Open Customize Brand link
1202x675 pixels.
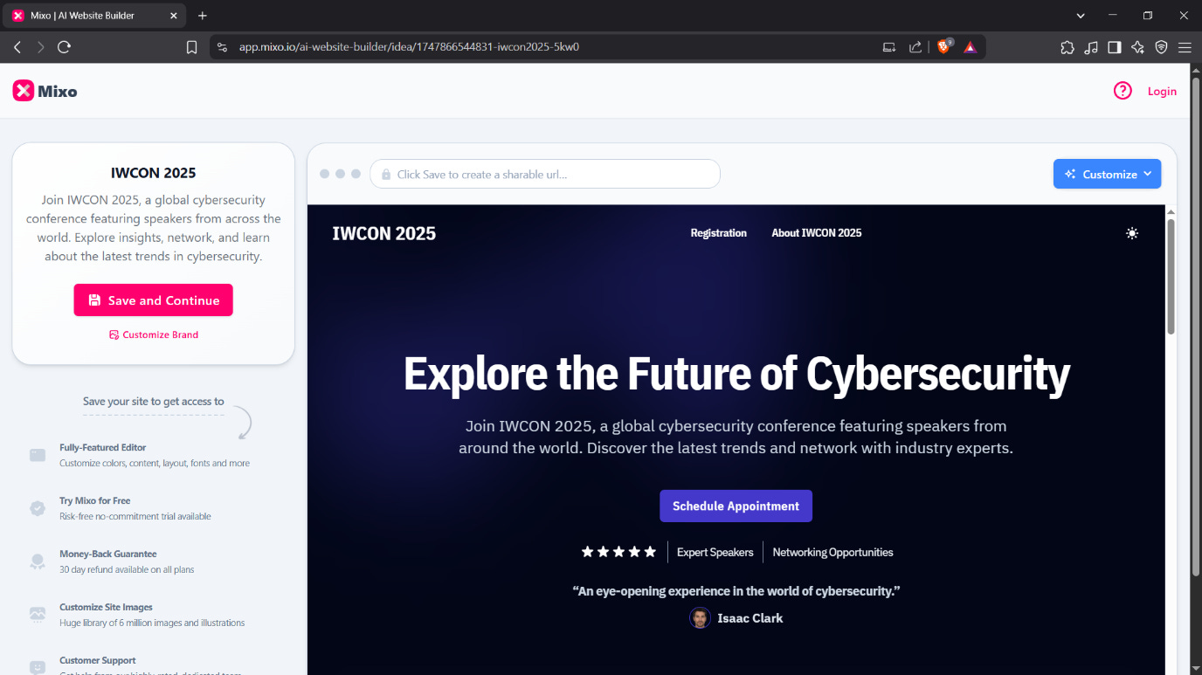pos(154,334)
